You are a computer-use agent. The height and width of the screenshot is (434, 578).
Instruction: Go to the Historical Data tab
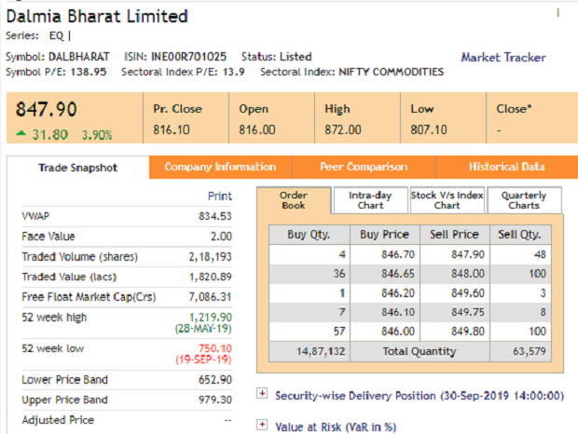tap(506, 168)
